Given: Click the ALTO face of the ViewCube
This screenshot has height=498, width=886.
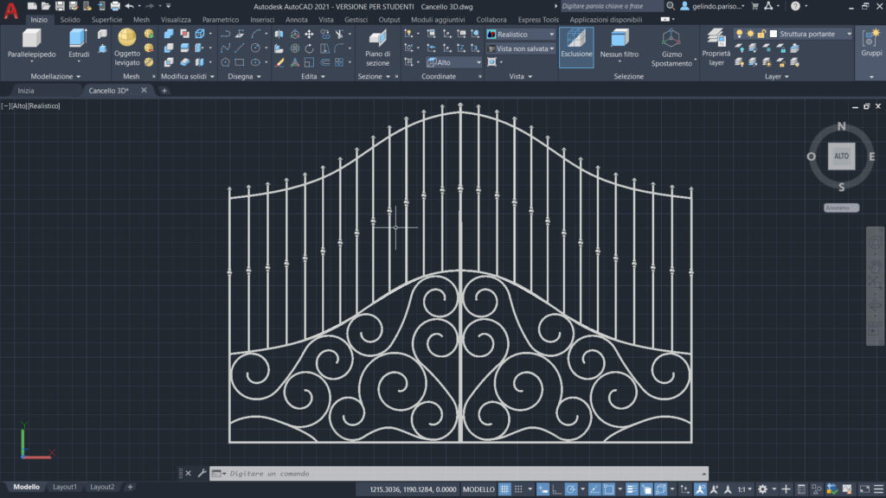Looking at the screenshot, I should 841,156.
